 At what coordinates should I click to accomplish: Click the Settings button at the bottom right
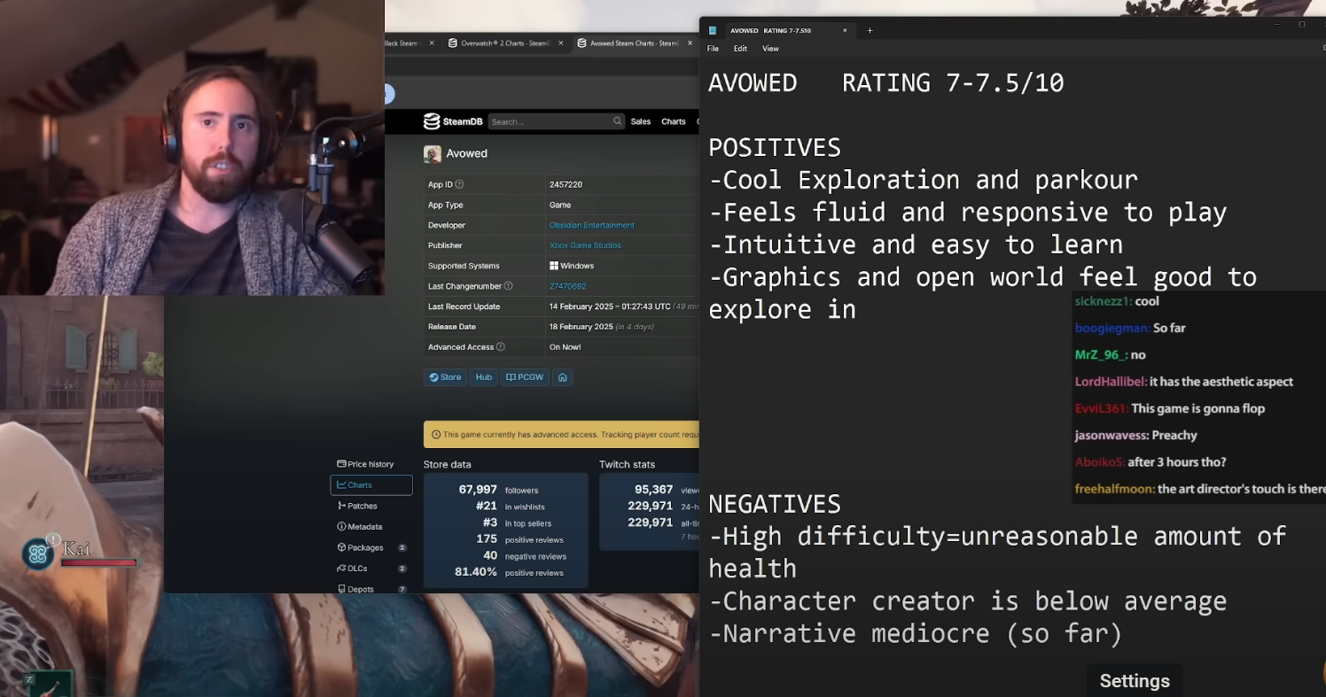pos(1135,680)
